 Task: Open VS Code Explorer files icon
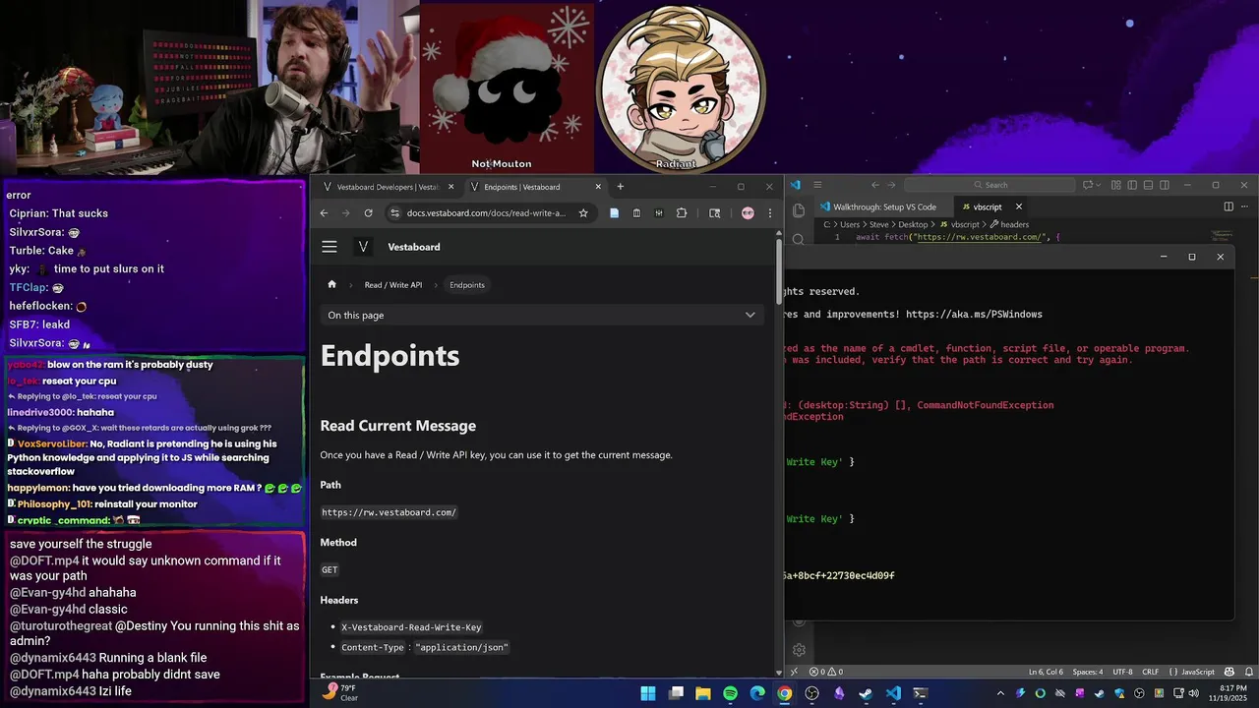point(799,209)
